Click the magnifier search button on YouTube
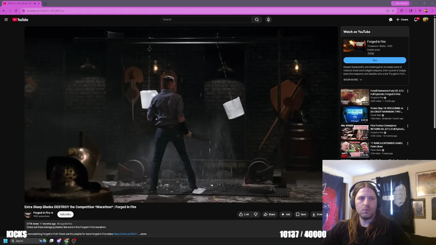This screenshot has width=436, height=245. [x=257, y=19]
